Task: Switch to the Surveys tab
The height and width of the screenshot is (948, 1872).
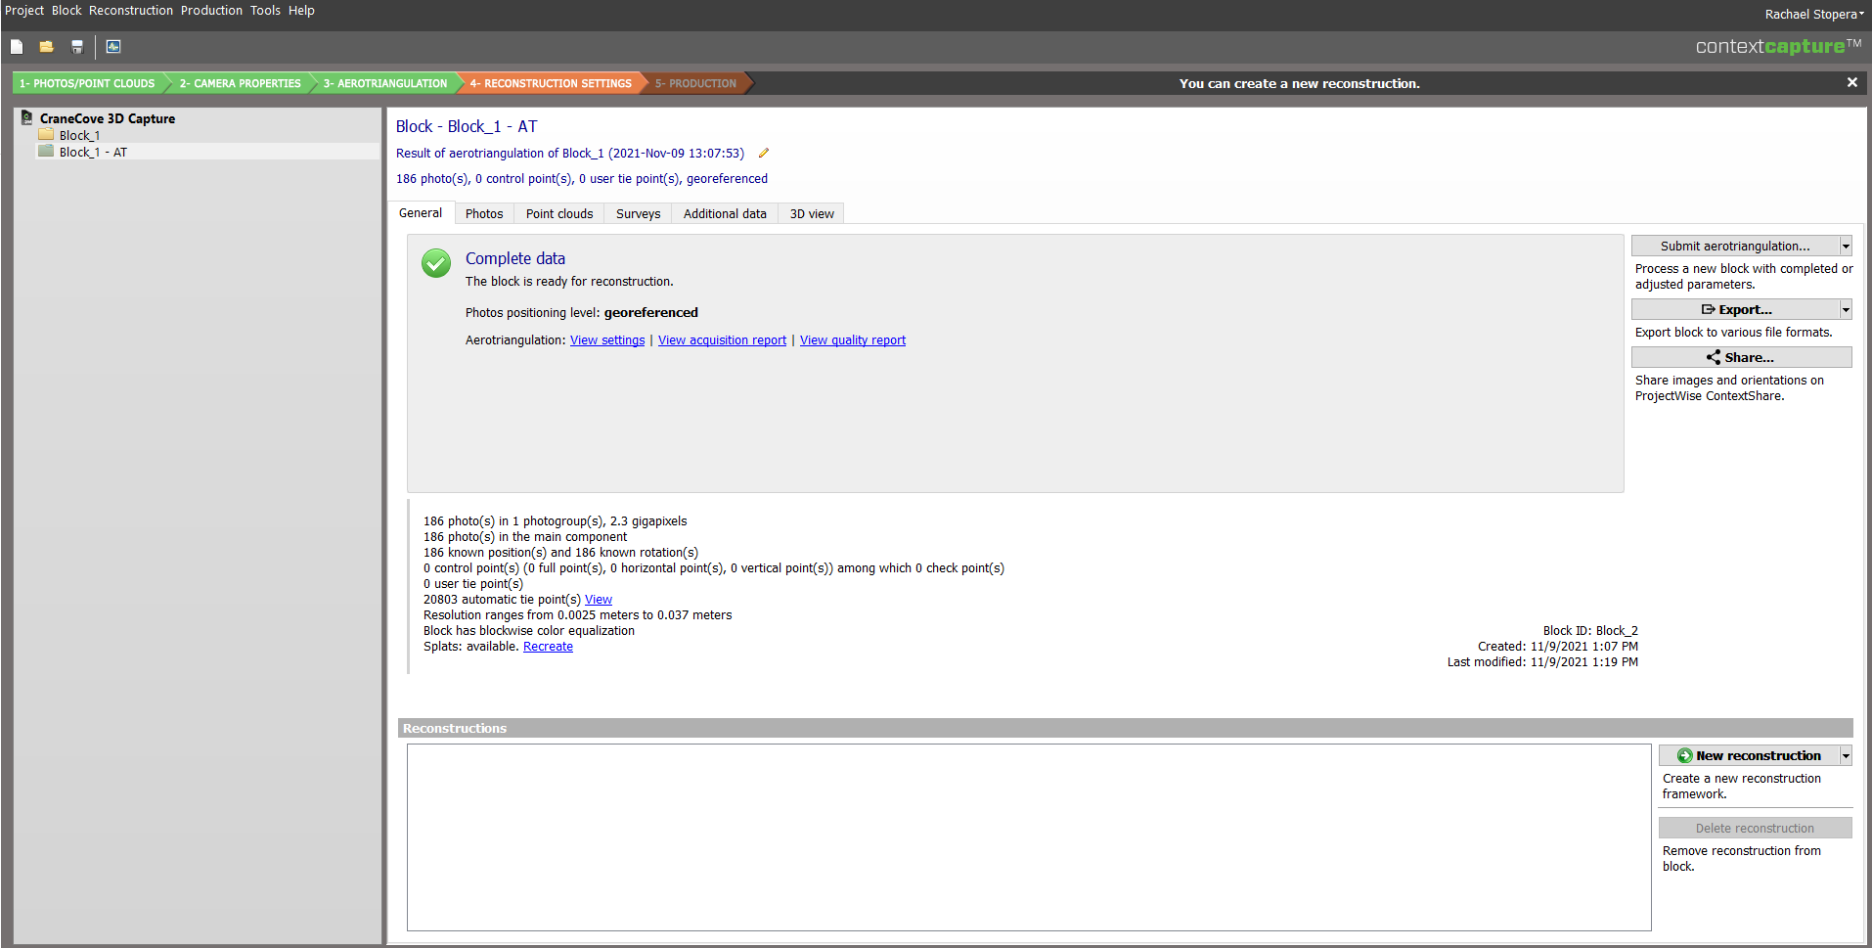Action: click(x=638, y=213)
